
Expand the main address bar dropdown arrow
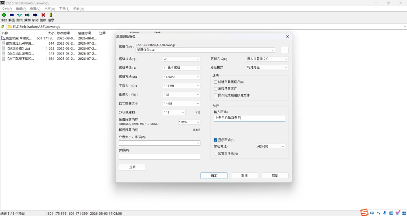(405, 26)
